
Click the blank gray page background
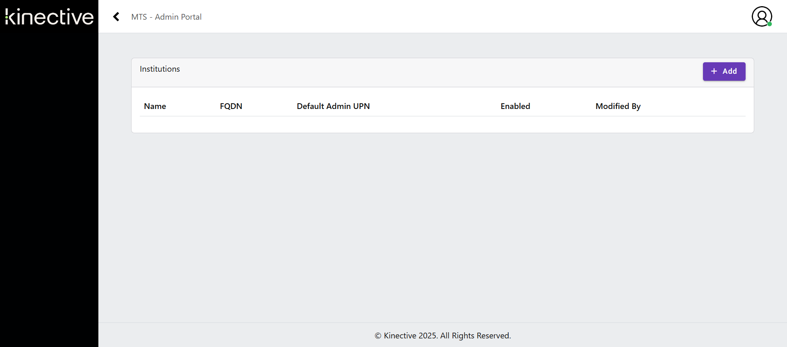[443, 225]
